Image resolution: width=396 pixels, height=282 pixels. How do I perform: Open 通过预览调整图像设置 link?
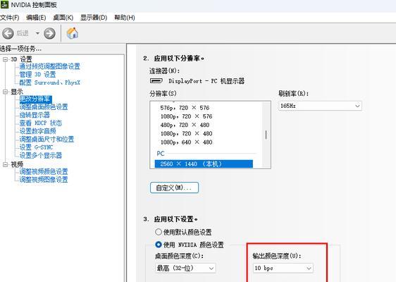coord(50,66)
